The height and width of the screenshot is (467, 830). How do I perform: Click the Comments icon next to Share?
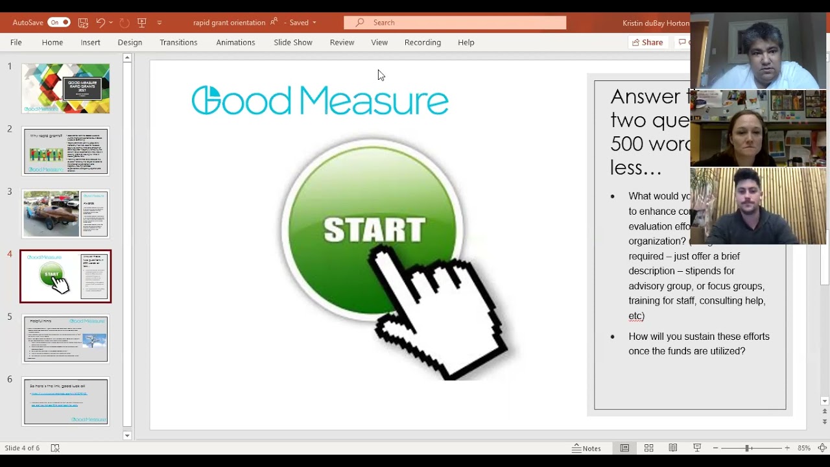(682, 42)
